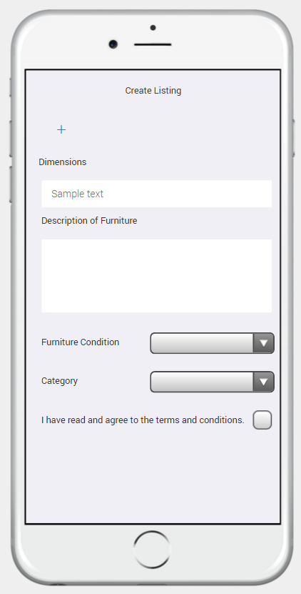
Task: Click the mute switch on phone's left edge
Action: pyautogui.click(x=10, y=87)
